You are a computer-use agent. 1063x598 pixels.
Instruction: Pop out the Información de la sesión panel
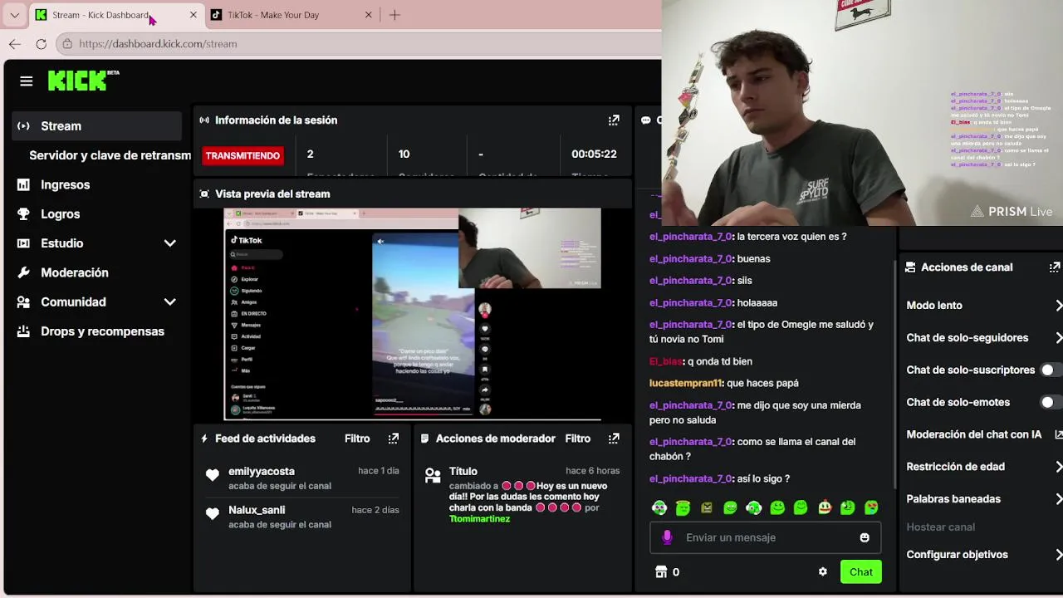[x=614, y=120]
